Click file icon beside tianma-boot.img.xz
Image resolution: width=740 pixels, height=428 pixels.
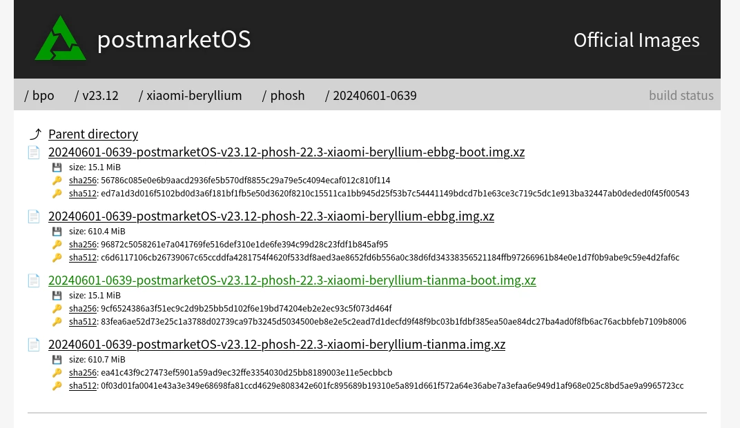coord(34,281)
